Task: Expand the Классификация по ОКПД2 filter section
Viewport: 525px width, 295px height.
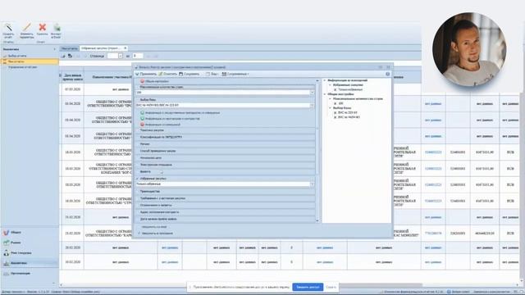Action: tap(225, 137)
